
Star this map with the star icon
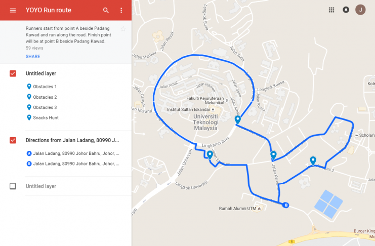click(123, 29)
